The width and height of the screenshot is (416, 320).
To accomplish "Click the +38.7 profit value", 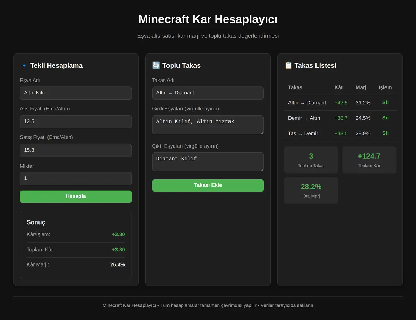I will [x=341, y=118].
